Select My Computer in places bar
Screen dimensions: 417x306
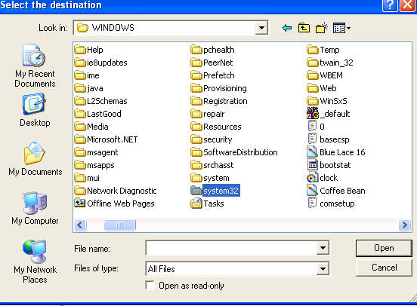[35, 208]
